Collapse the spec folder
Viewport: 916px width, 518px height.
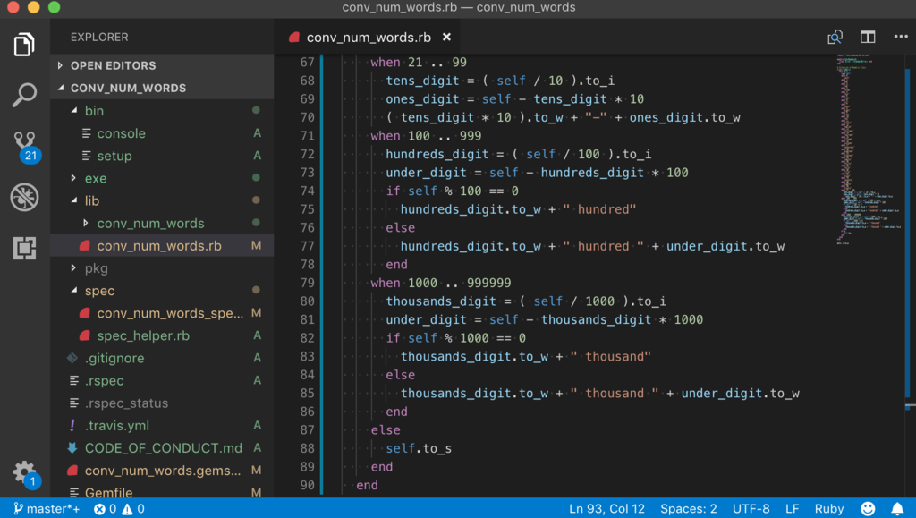click(x=162, y=290)
